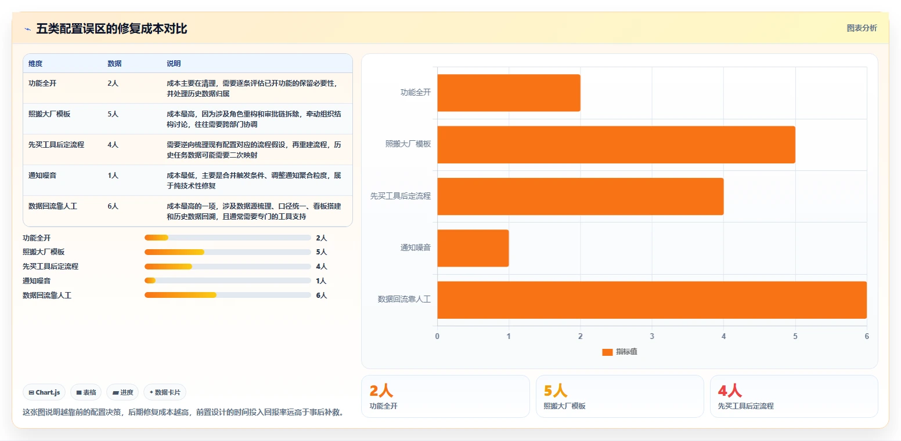Select the 照搬大厂模板 table row name

49,114
